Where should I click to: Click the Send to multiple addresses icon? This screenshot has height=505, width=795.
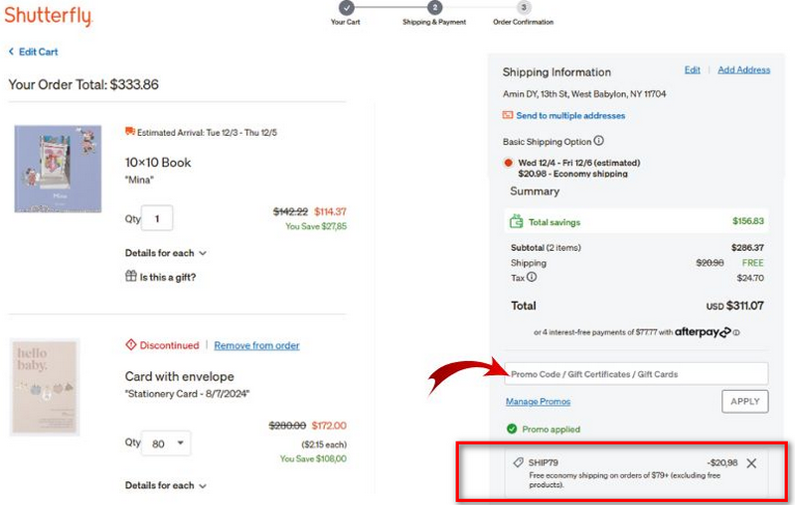[x=508, y=116]
